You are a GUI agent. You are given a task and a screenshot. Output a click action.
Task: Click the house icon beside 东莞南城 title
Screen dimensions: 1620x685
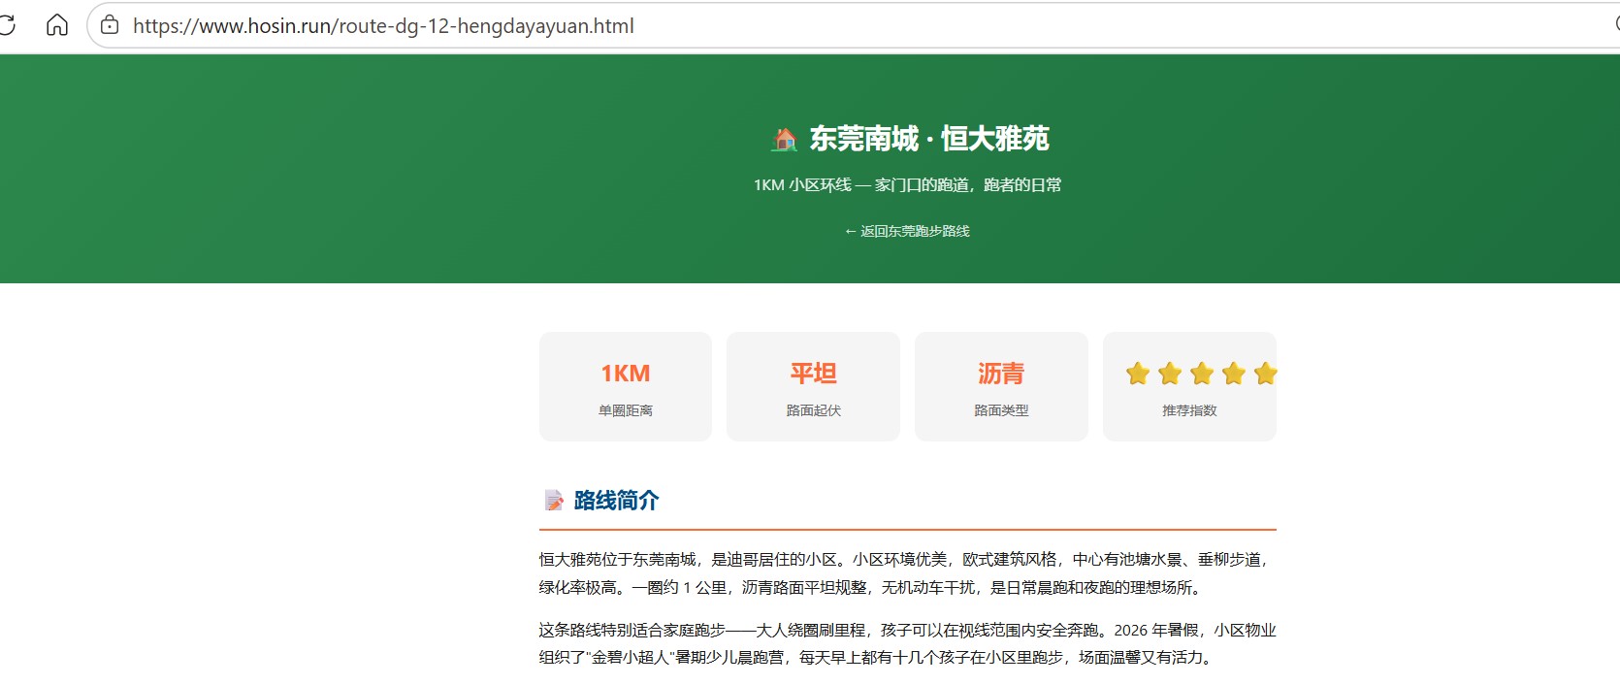pos(785,140)
